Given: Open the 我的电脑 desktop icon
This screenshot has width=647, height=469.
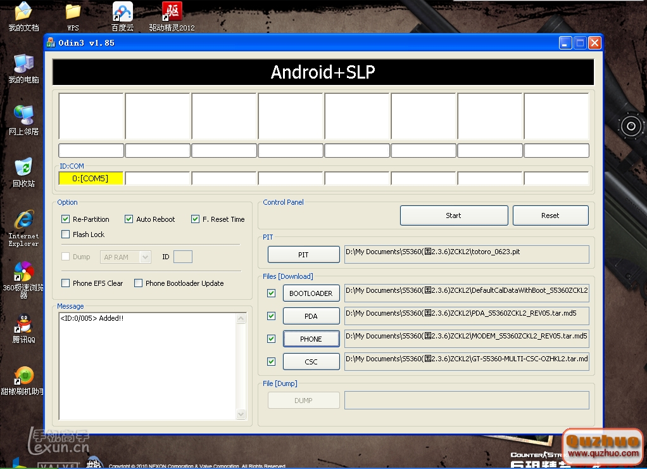Looking at the screenshot, I should coord(23,64).
